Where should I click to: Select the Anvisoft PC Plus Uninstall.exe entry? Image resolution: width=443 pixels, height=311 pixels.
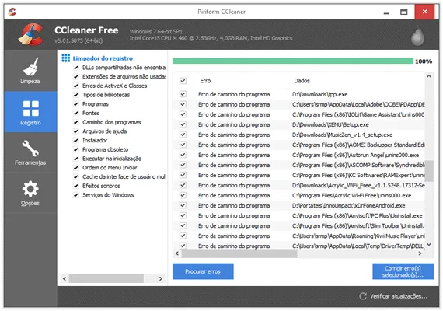tap(357, 215)
